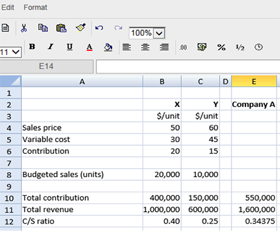Open the Edit menu

click(x=7, y=7)
